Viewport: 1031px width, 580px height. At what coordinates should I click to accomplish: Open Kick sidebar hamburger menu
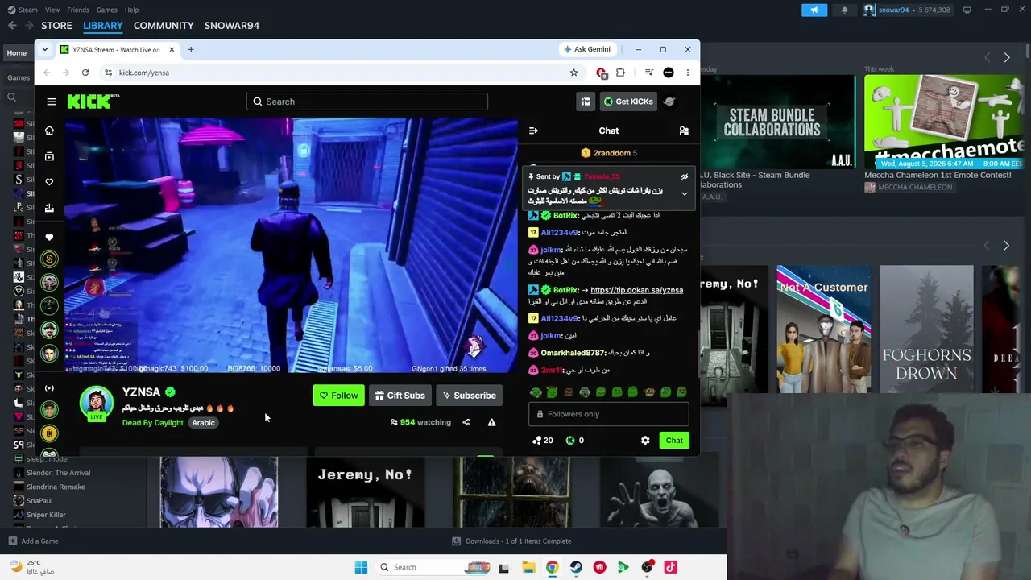52,101
